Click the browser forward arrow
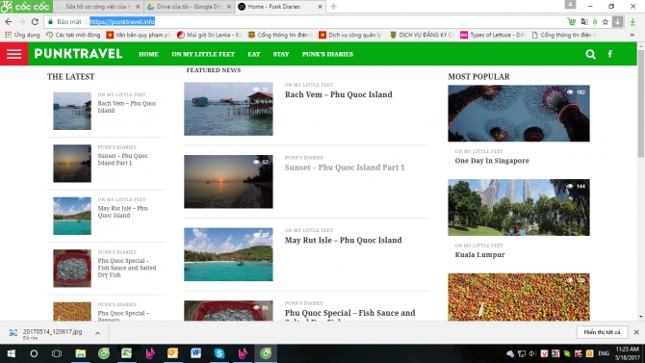The width and height of the screenshot is (645, 363). (x=22, y=22)
